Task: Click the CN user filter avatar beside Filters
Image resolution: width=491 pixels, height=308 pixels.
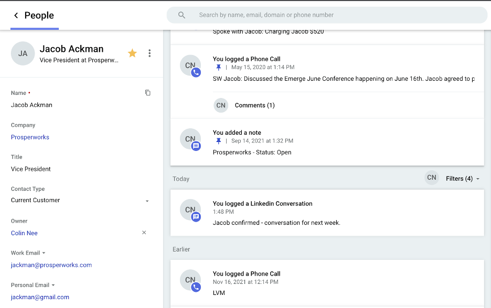Action: pos(432,178)
